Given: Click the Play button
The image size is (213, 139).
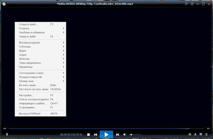Looking at the screenshot, I should point(106,134).
